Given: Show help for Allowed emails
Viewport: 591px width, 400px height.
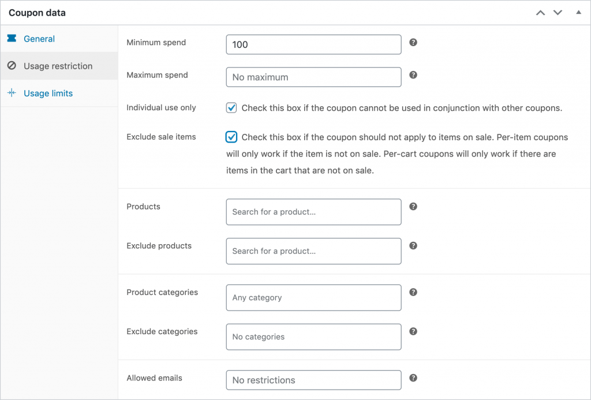Looking at the screenshot, I should 413,377.
